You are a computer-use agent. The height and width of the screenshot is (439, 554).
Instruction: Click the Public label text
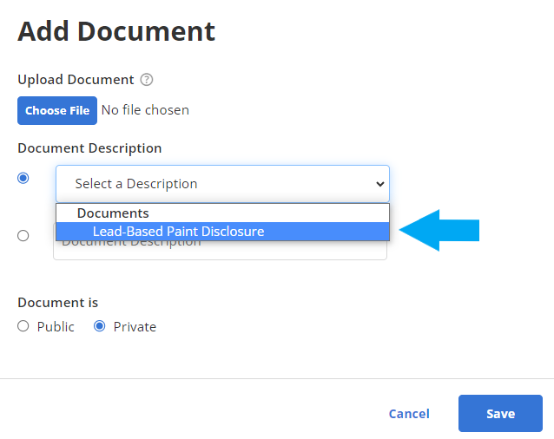(x=56, y=327)
